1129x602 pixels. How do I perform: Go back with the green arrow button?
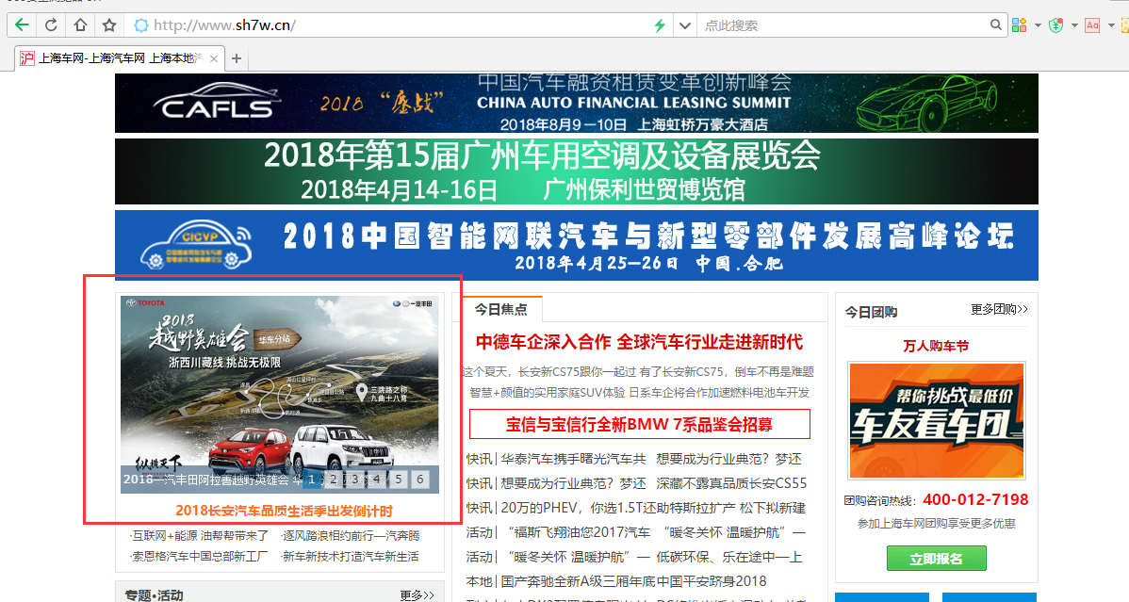[x=23, y=25]
